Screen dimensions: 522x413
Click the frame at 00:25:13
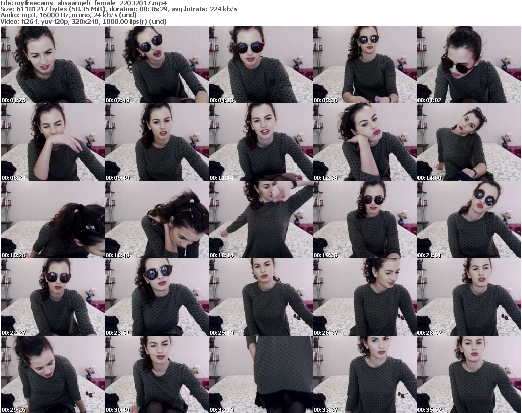coord(260,297)
